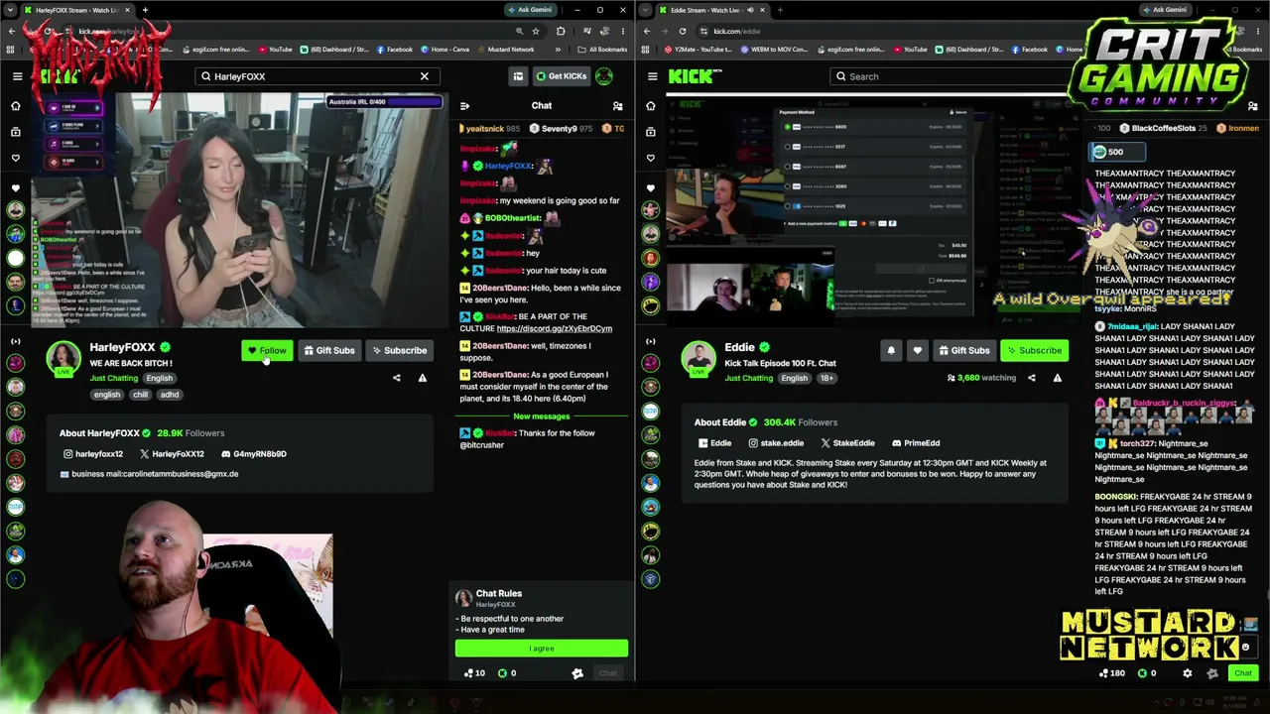The height and width of the screenshot is (714, 1270).
Task: Open G4myRN8b9D Discord link
Action: coord(254,454)
